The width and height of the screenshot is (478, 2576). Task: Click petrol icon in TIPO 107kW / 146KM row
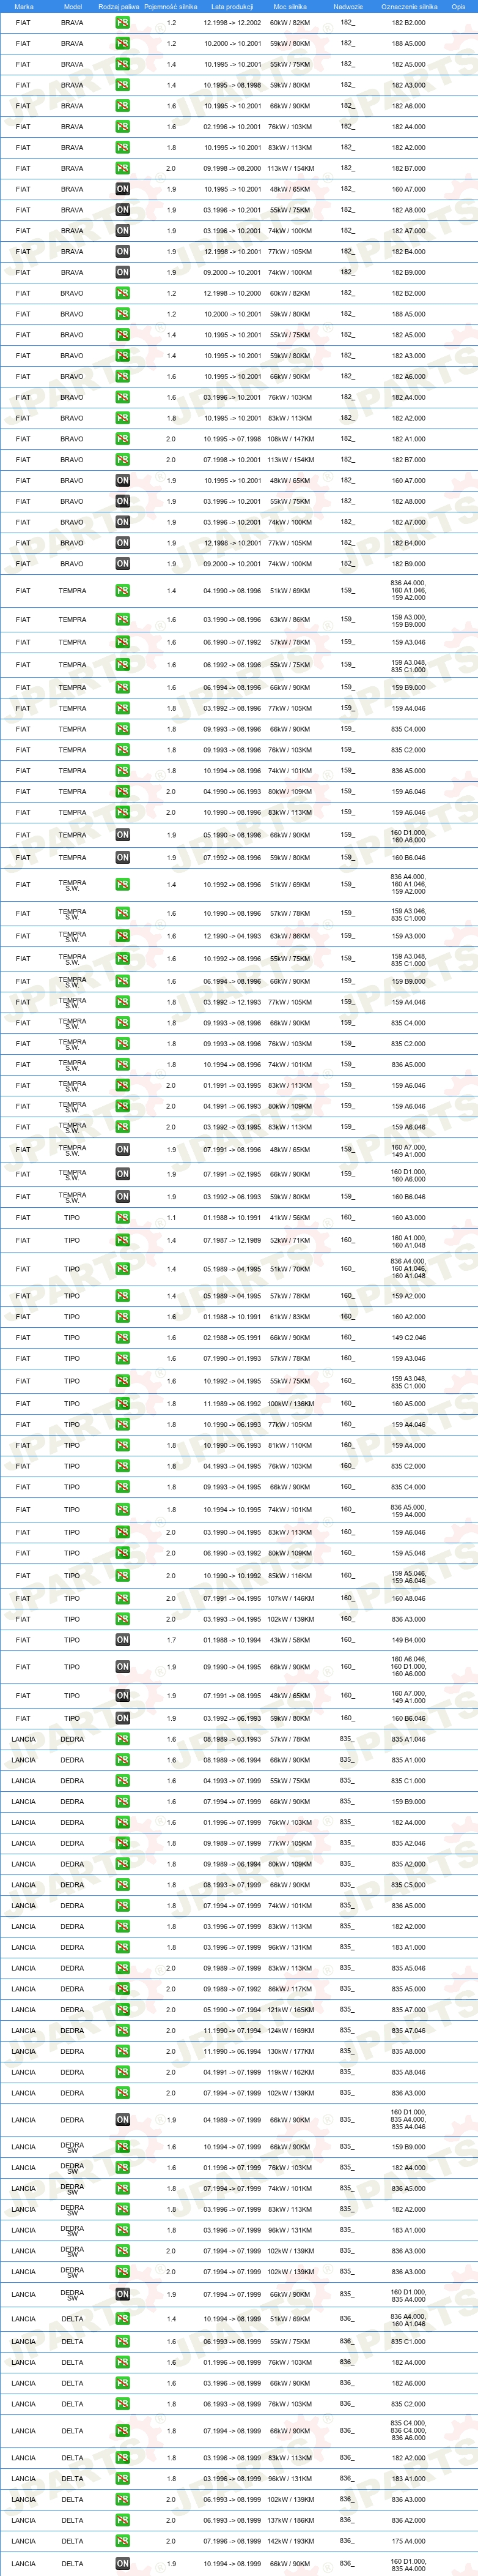pyautogui.click(x=122, y=1598)
